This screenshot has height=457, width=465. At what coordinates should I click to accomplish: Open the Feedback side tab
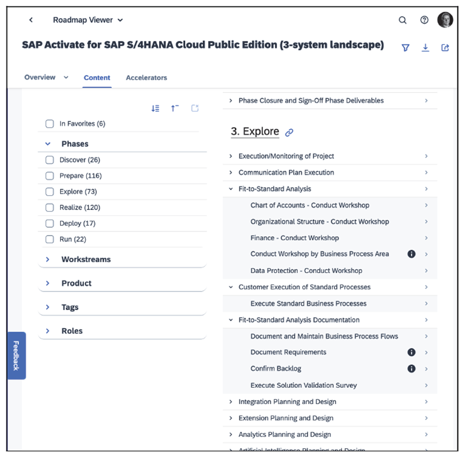pyautogui.click(x=16, y=356)
